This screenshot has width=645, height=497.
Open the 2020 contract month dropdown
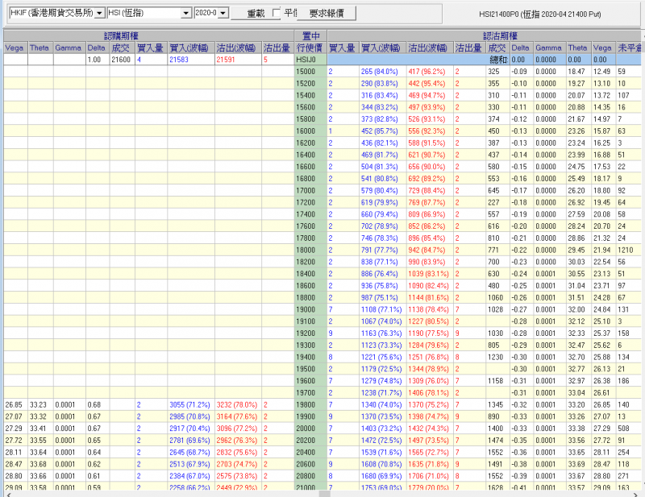223,14
